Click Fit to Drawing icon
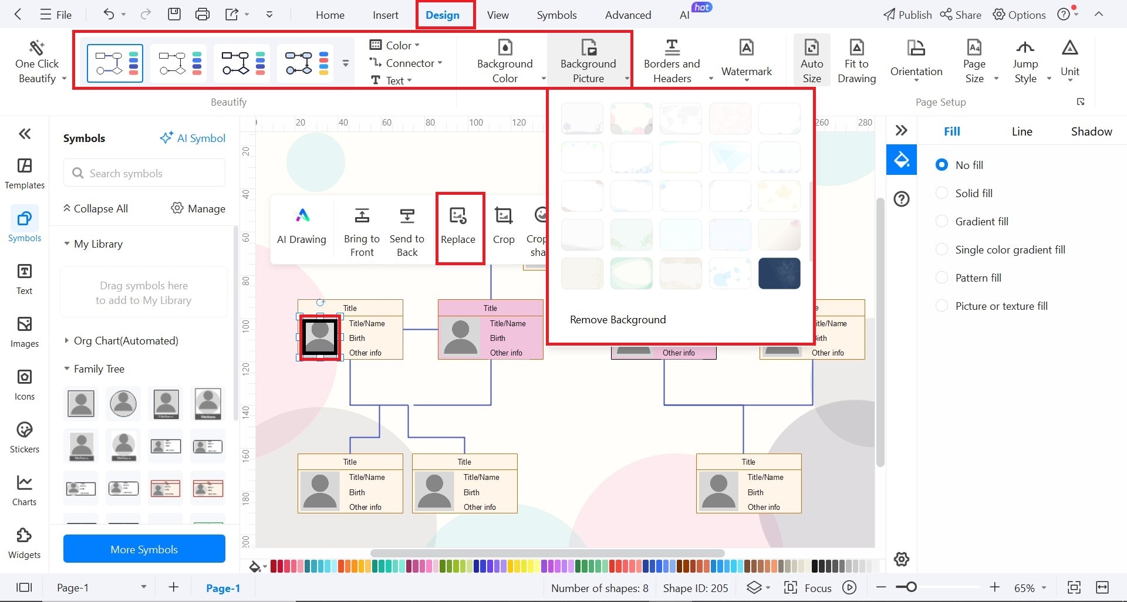This screenshot has height=602, width=1127. coord(856,62)
